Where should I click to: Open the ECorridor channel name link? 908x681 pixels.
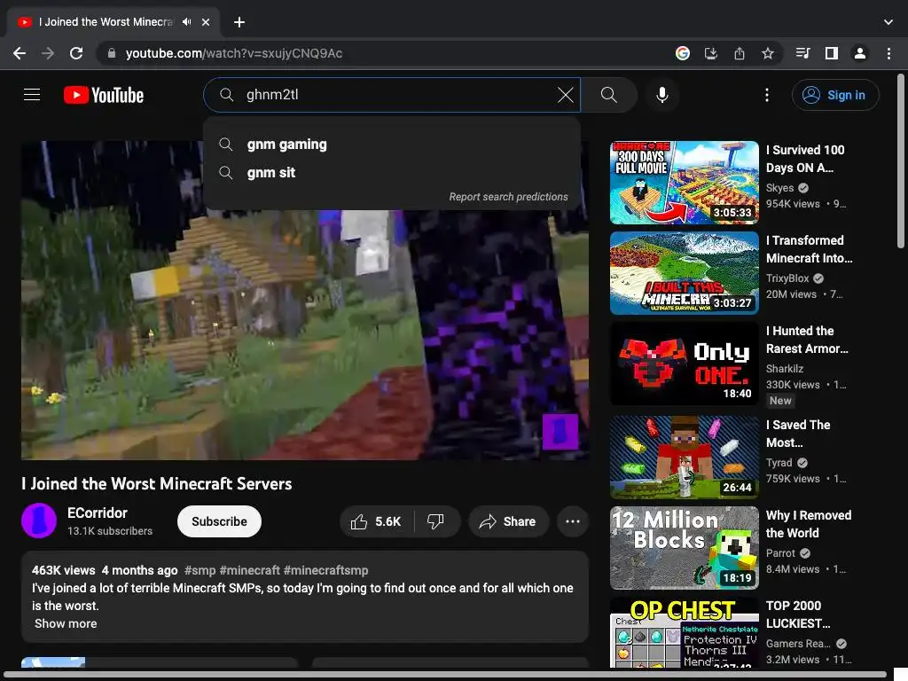[x=98, y=513]
